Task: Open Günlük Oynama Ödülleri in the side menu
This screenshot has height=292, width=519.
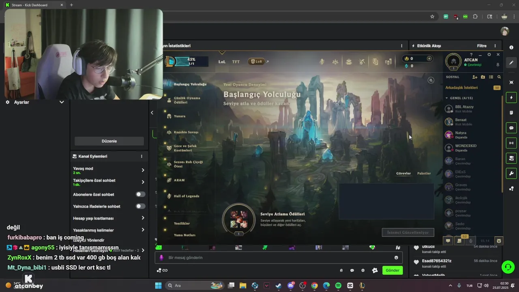Action: tap(187, 100)
